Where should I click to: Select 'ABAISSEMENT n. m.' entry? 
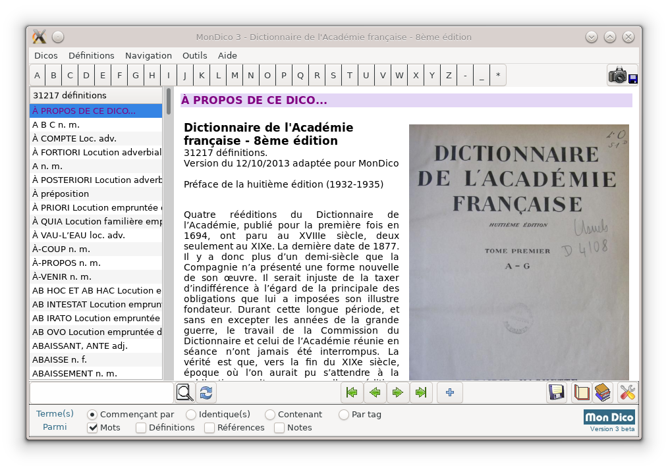(x=96, y=373)
